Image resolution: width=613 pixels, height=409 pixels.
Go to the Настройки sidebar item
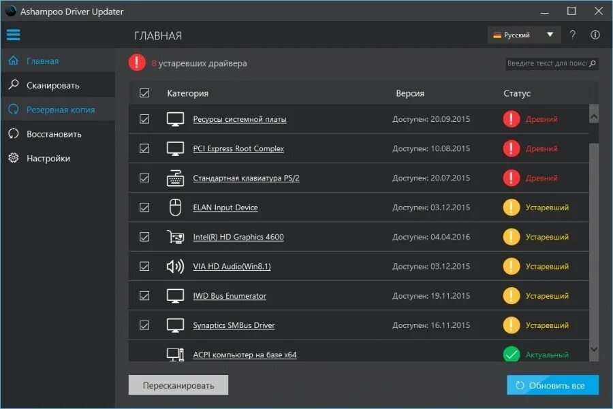pos(48,158)
